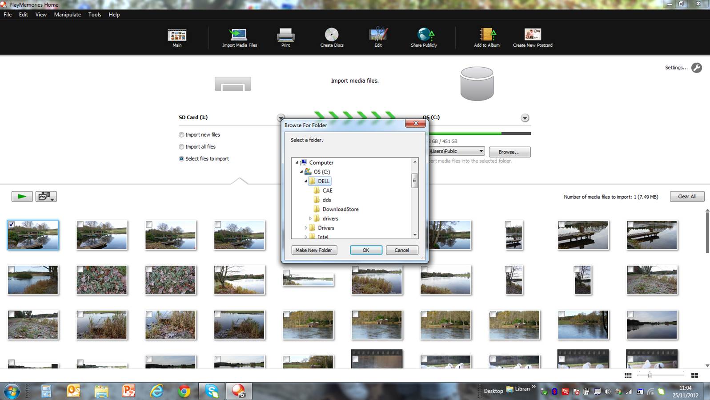
Task: Open Calculator from the taskbar
Action: tap(46, 391)
